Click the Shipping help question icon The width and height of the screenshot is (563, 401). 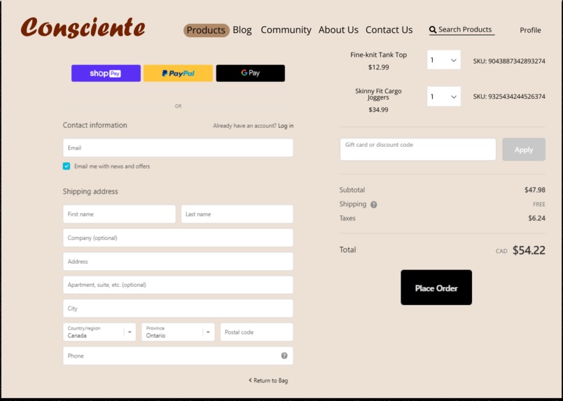click(x=373, y=204)
